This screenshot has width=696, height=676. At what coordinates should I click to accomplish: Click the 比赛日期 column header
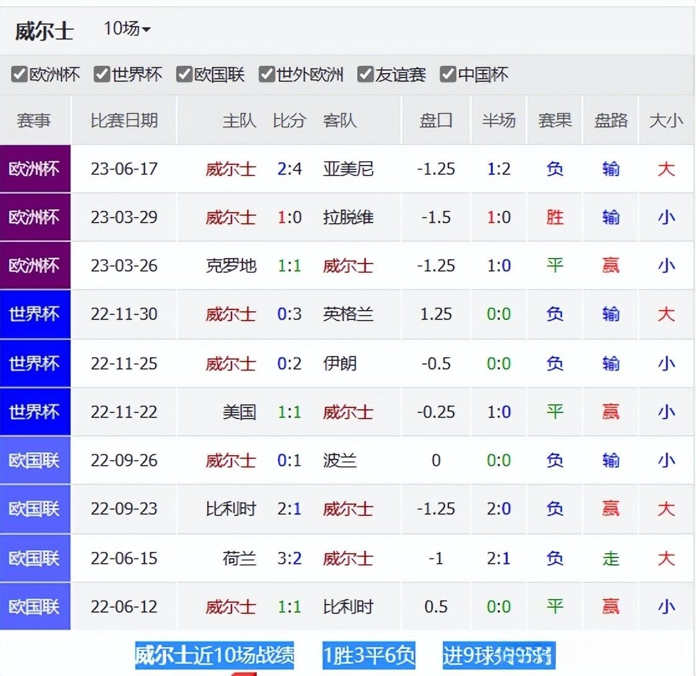(x=124, y=120)
